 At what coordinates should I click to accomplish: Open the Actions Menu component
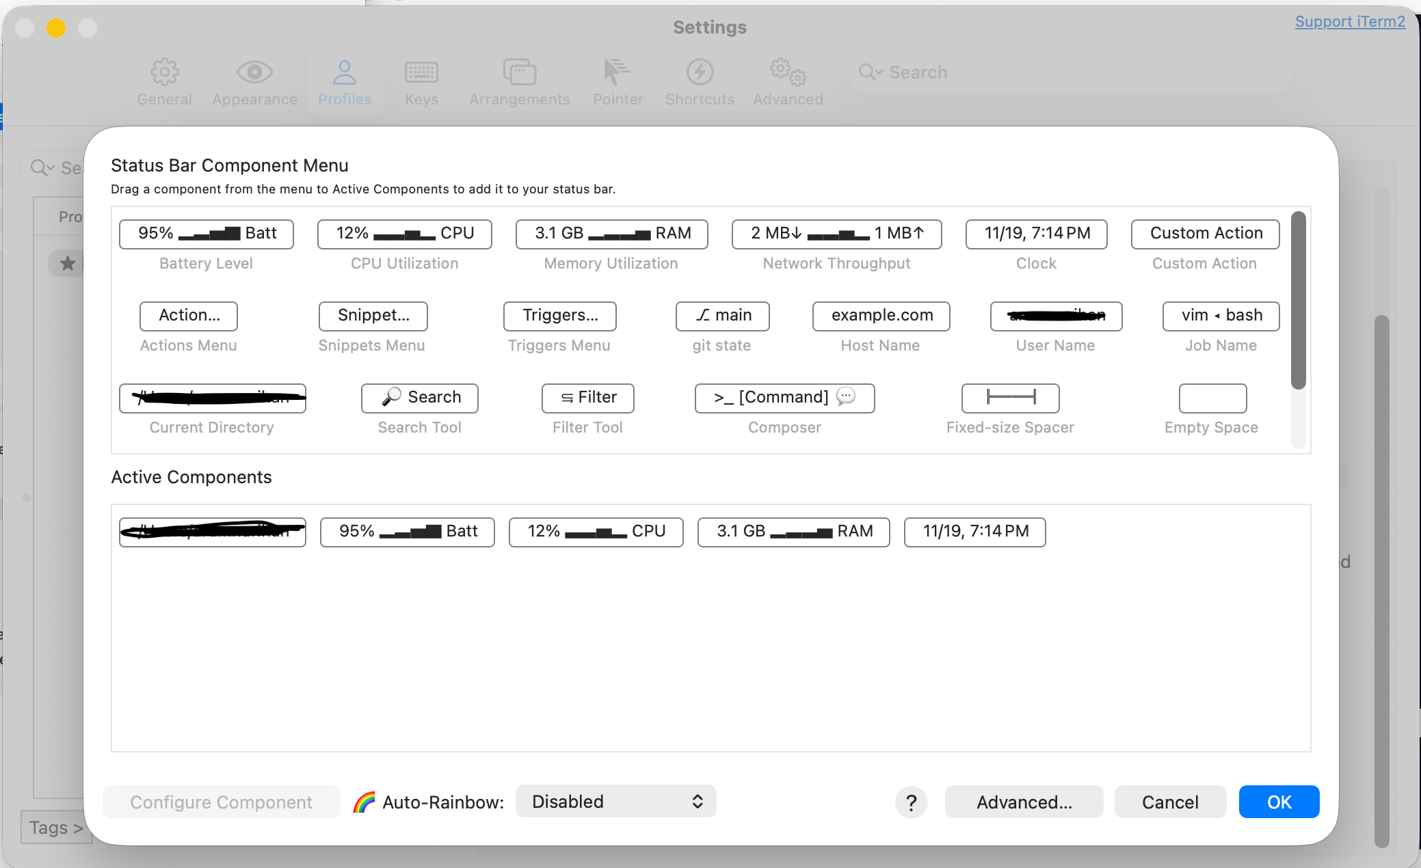pyautogui.click(x=188, y=316)
